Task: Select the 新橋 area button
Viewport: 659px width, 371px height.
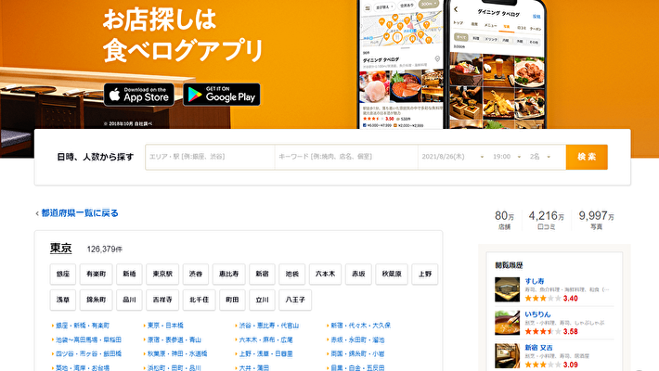Action: (129, 274)
